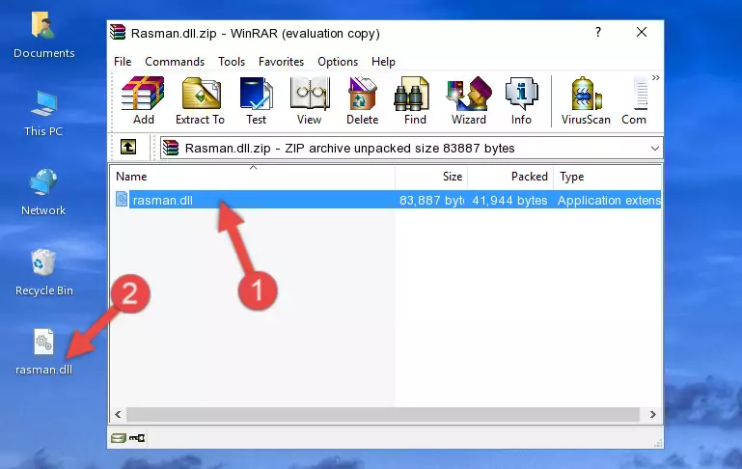The image size is (742, 469).
Task: Expand hidden toolbar buttons chevron
Action: click(x=655, y=77)
